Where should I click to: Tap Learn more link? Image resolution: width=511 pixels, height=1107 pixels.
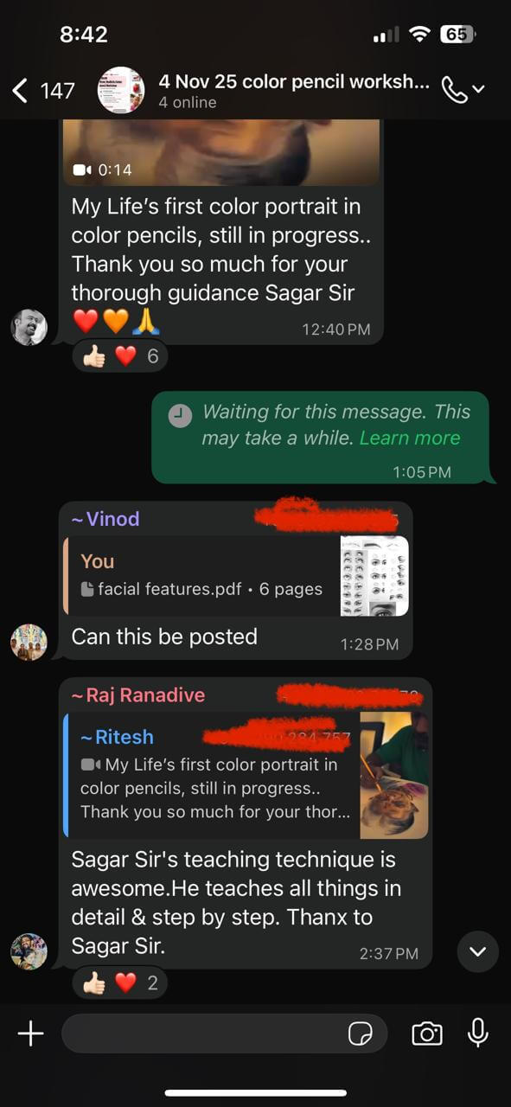click(410, 438)
